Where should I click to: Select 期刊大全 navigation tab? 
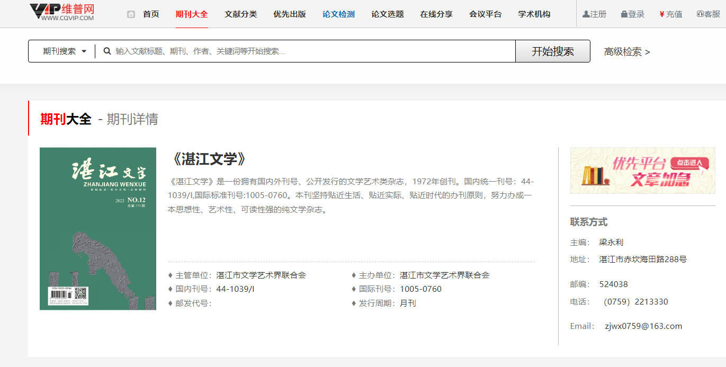tap(192, 14)
